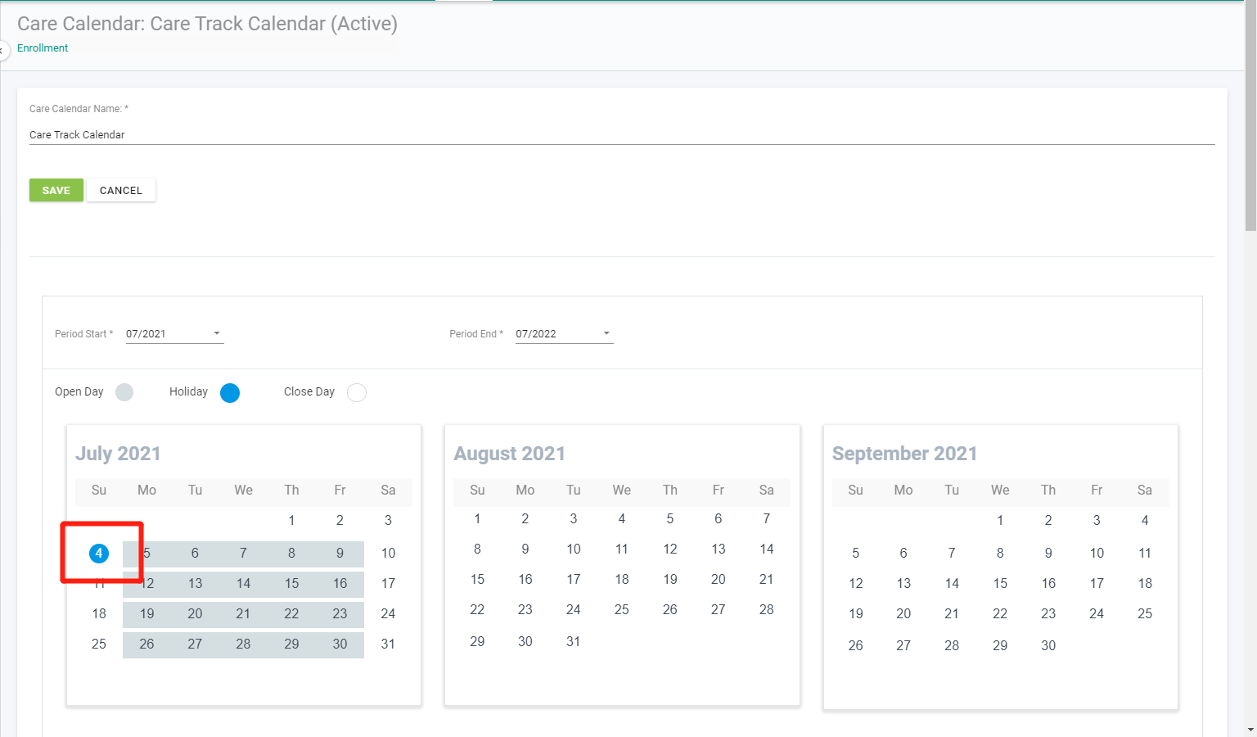The height and width of the screenshot is (737, 1257).
Task: Select the Close Day white circle
Action: click(x=357, y=393)
